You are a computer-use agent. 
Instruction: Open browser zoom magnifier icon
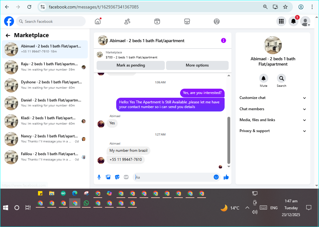click(265, 7)
